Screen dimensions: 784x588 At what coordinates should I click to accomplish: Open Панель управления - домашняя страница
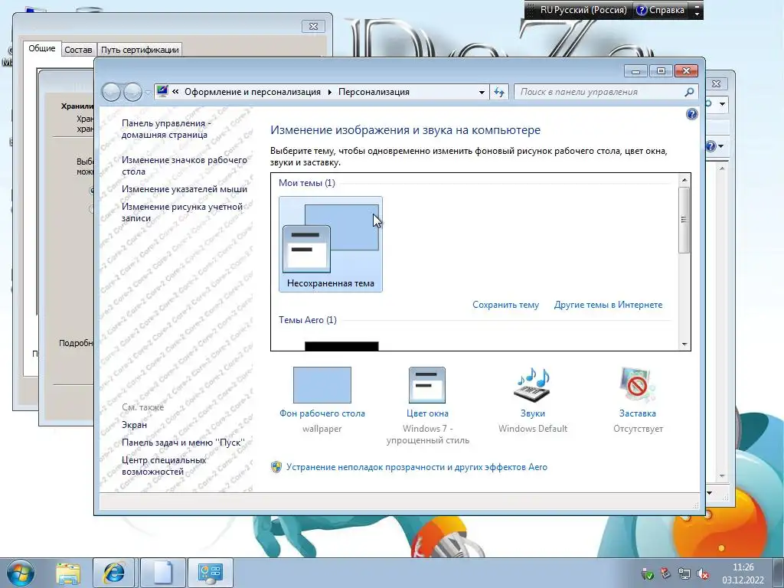tap(166, 129)
